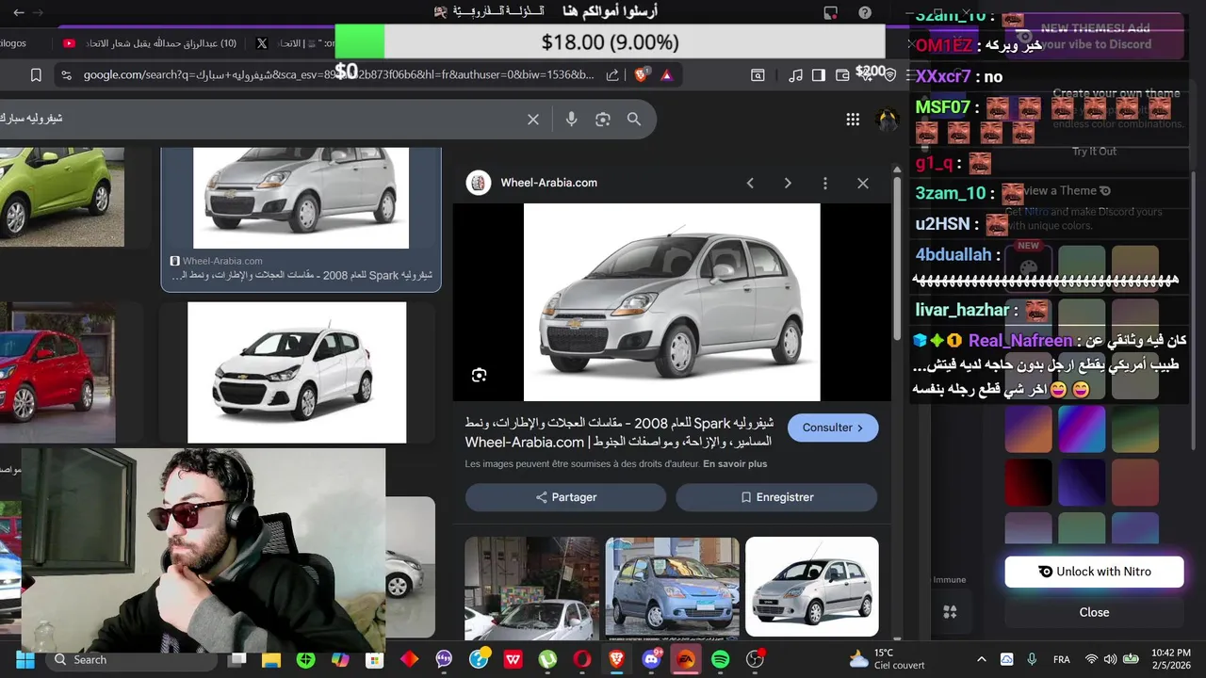This screenshot has width=1206, height=678.
Task: Click the Enregistrer button
Action: click(776, 497)
